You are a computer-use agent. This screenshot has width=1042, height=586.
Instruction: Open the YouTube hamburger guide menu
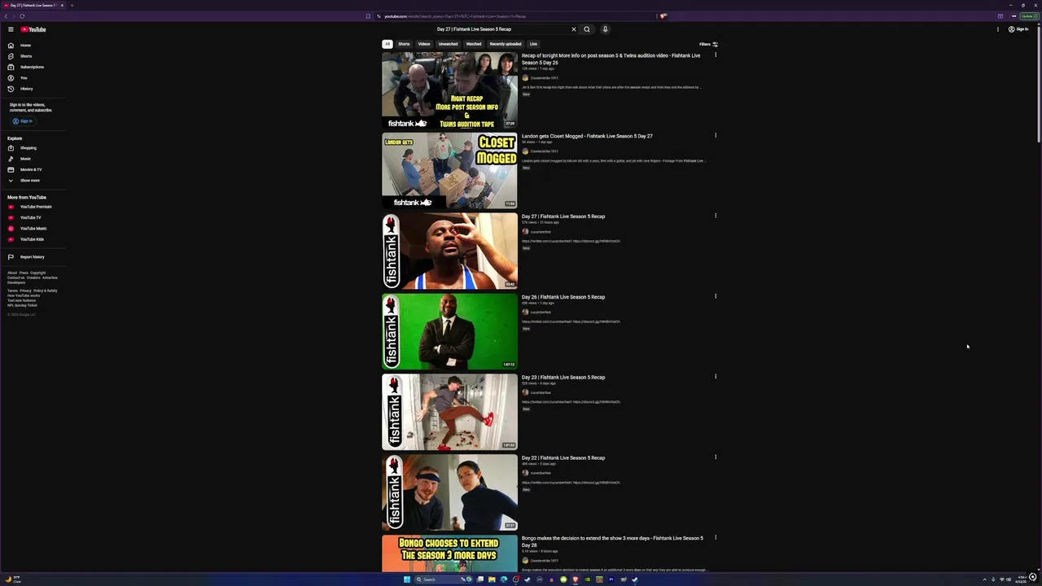11,29
